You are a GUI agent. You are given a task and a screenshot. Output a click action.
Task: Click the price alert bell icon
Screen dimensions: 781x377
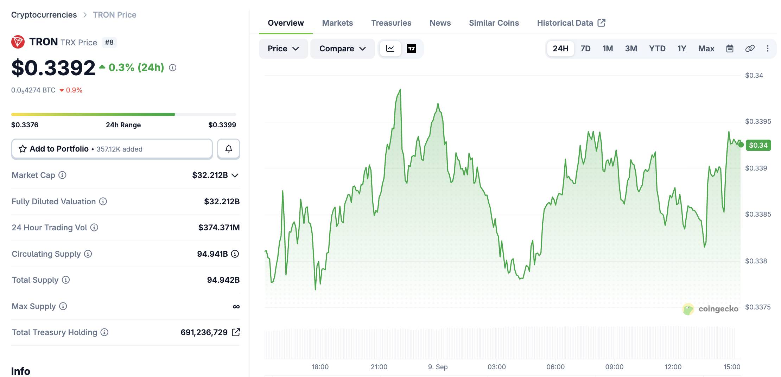coord(229,149)
